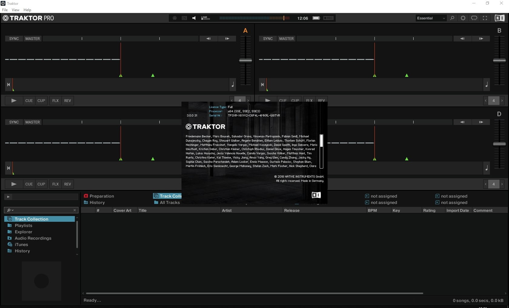Open Preferences via the gear icon
The width and height of the screenshot is (509, 308).
click(463, 18)
